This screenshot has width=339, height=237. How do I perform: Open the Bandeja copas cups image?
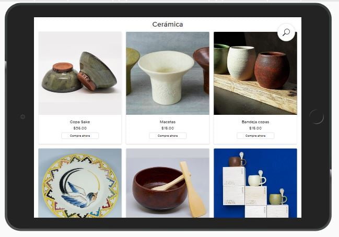pos(255,73)
